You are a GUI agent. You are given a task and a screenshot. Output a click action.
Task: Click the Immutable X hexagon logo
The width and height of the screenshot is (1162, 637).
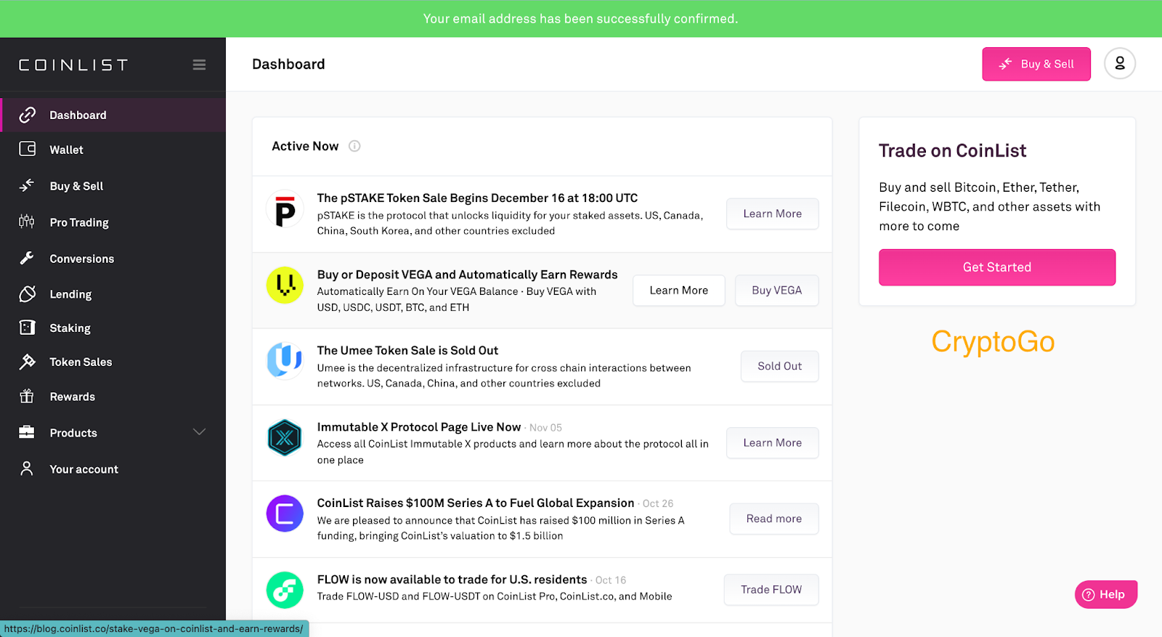[x=285, y=437]
